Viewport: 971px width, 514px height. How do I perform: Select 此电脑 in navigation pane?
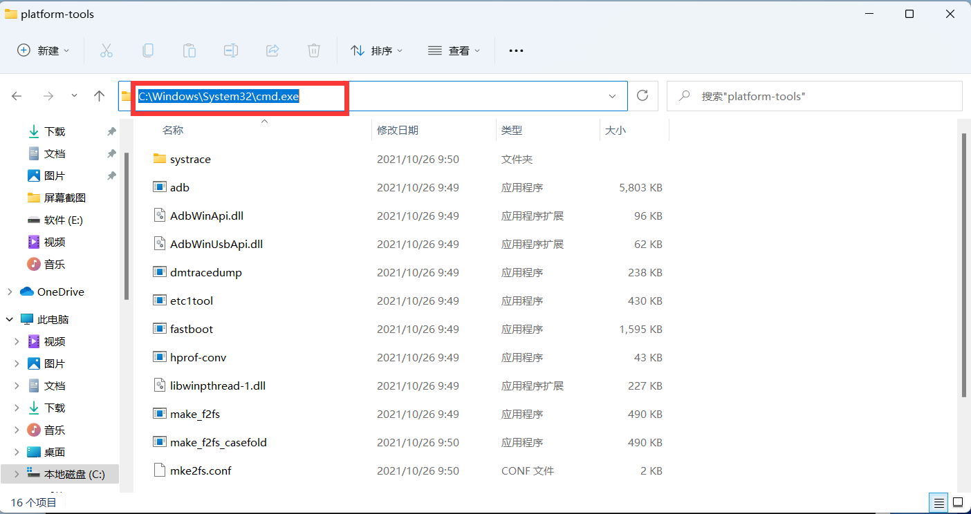coord(53,319)
